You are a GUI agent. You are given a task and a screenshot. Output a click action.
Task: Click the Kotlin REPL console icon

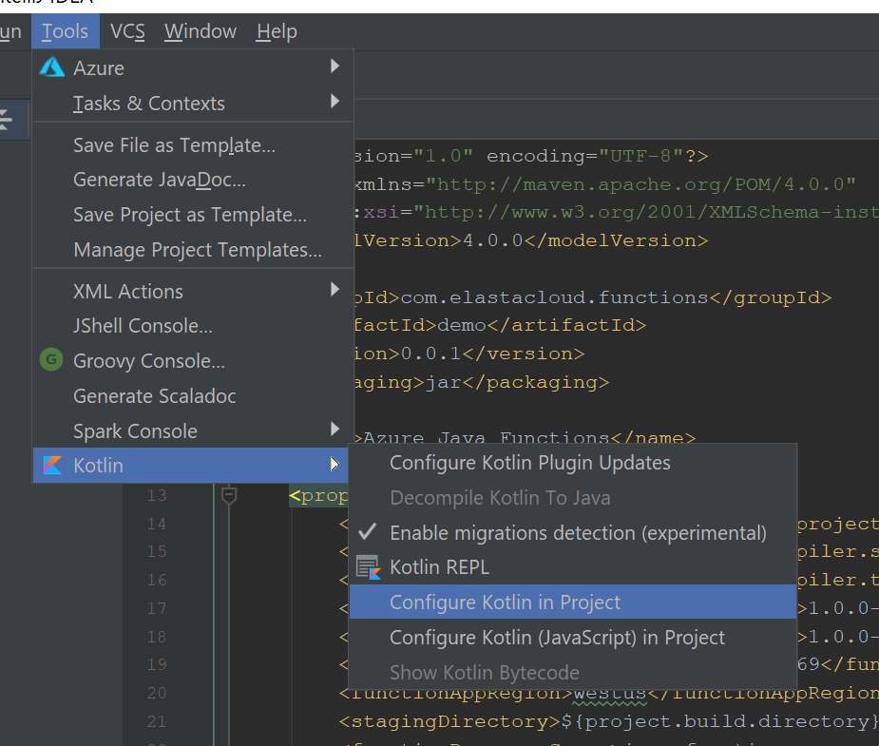[x=369, y=567]
